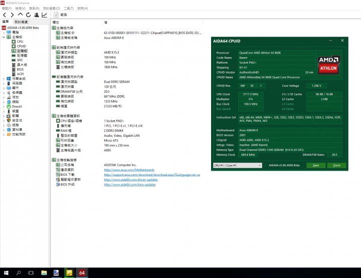
Task: Expand the 電腦 computer node
Action: point(4,33)
